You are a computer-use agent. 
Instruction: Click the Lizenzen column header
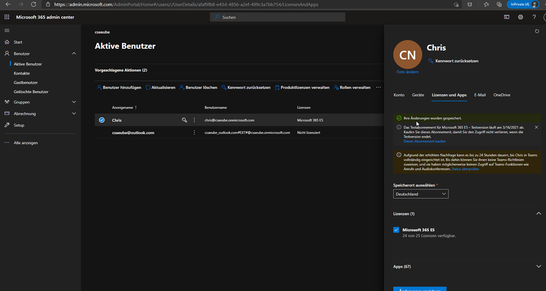(x=304, y=108)
